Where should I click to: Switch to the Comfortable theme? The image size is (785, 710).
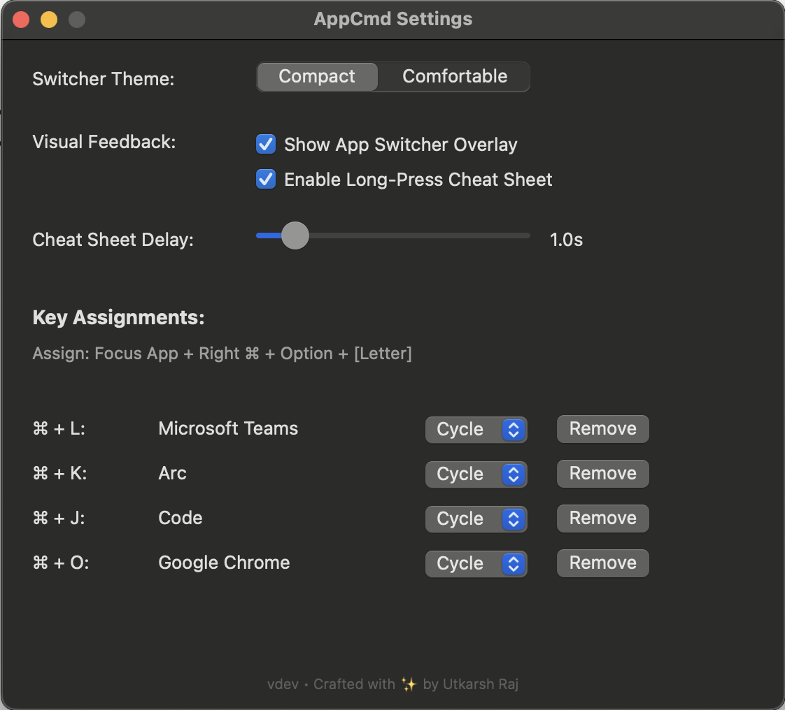(454, 77)
